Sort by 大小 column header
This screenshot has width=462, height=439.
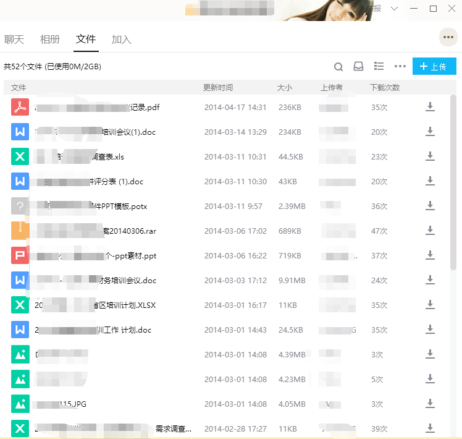(x=285, y=88)
